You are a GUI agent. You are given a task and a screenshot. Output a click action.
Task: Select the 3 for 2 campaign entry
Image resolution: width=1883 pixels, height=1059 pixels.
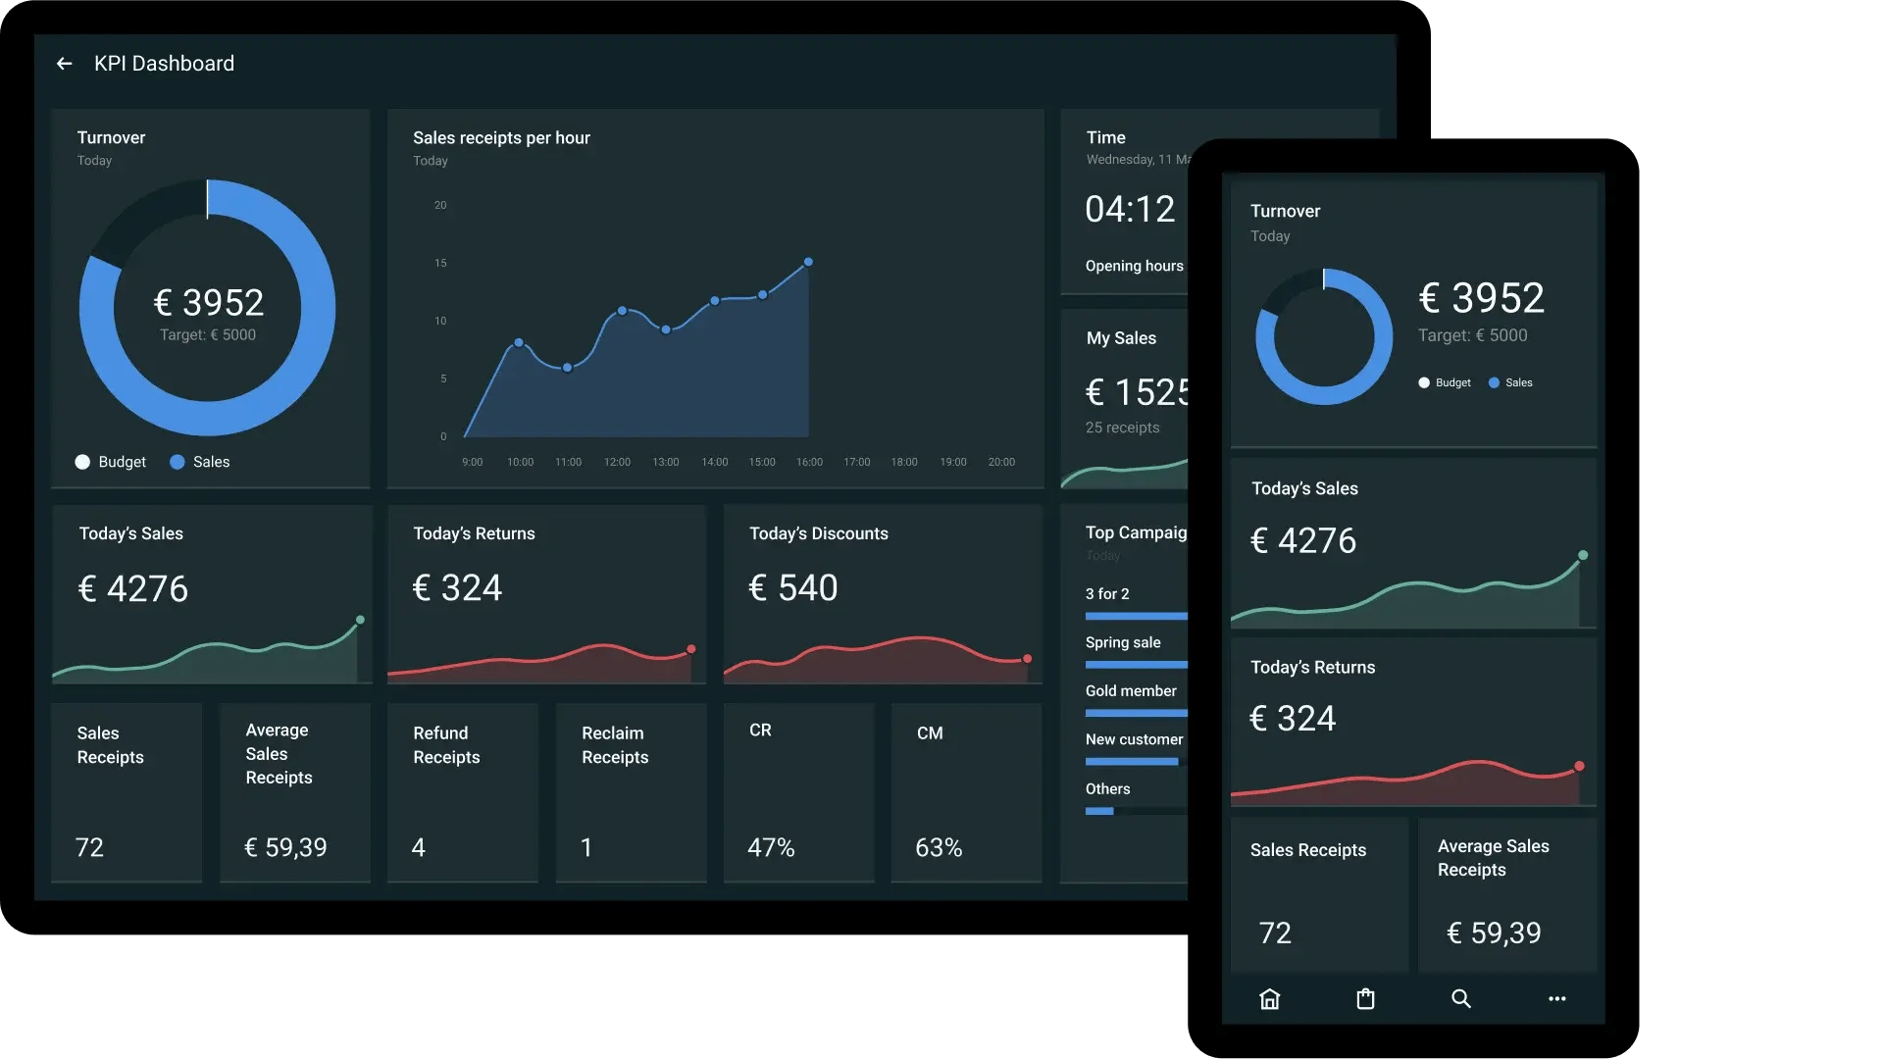[x=1107, y=593]
